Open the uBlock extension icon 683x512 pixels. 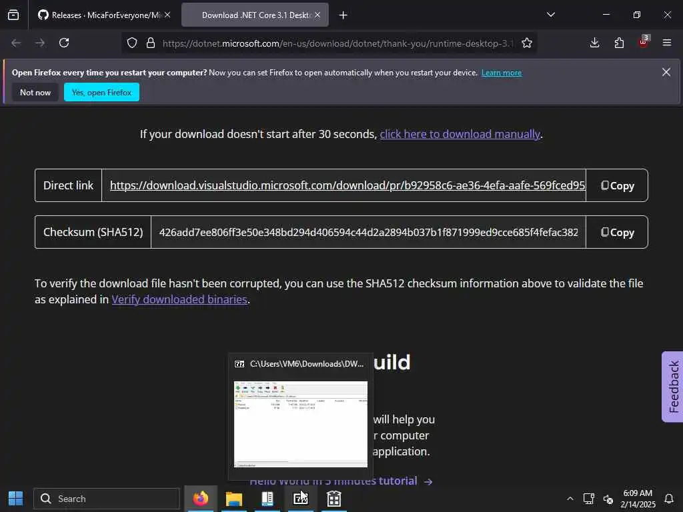coord(644,42)
